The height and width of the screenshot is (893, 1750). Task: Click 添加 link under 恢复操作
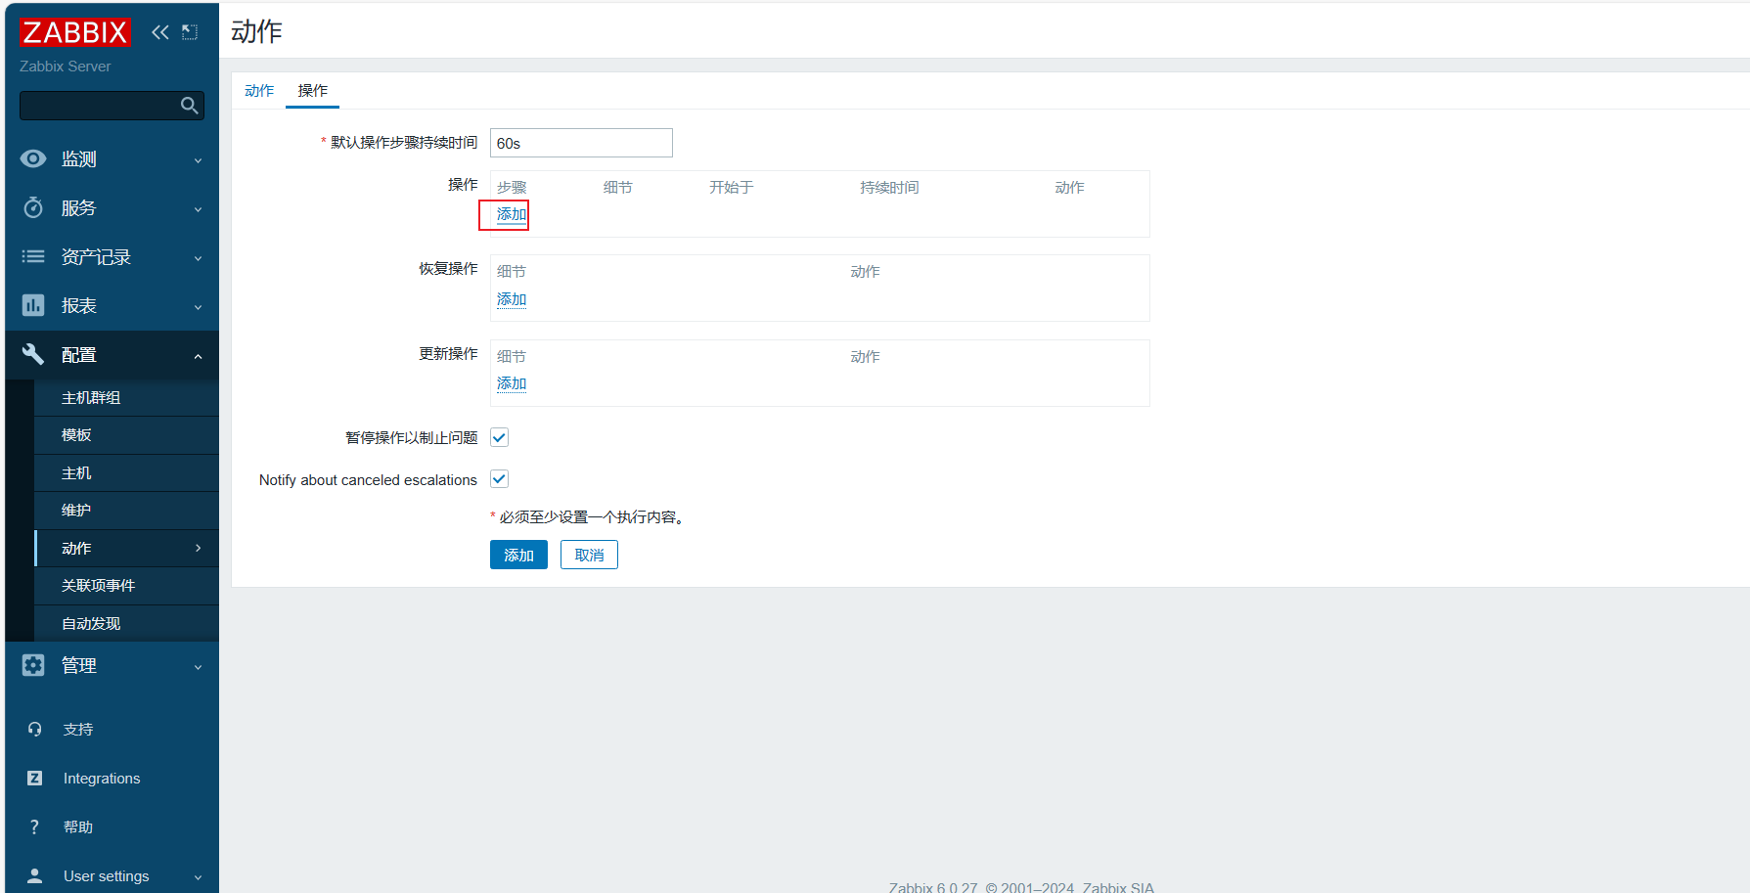(x=512, y=299)
